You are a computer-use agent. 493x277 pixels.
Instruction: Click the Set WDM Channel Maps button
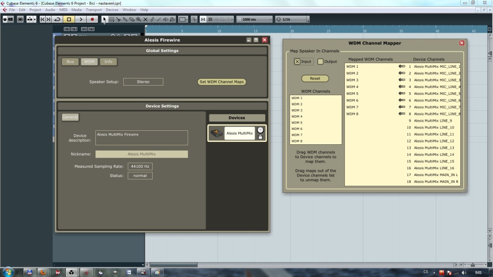(x=222, y=82)
